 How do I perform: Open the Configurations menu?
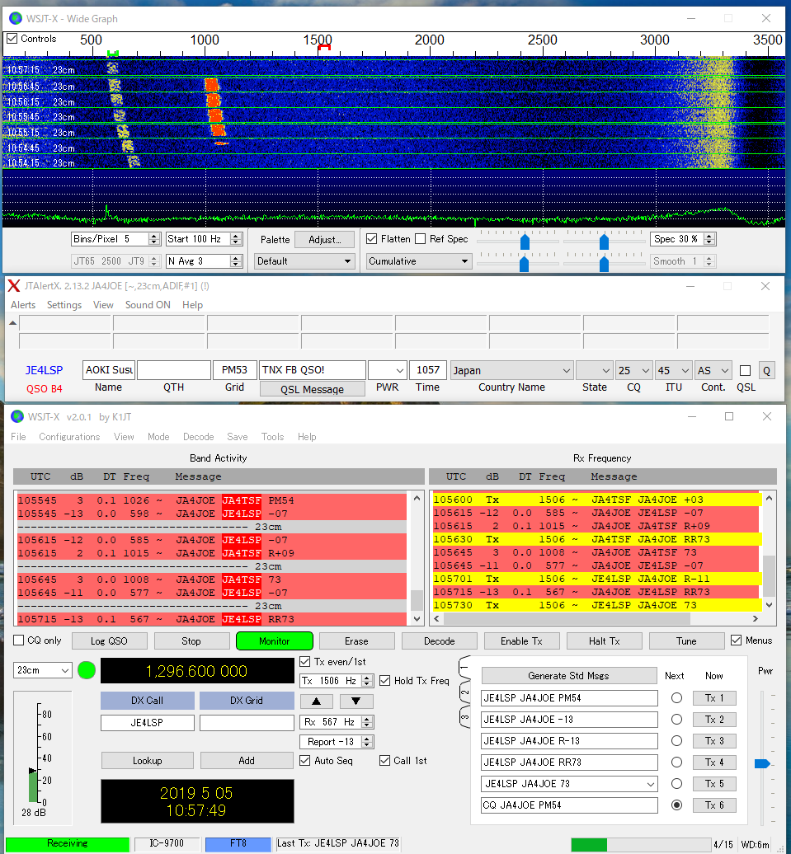pos(69,437)
